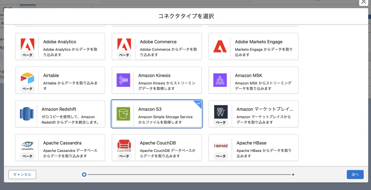Click the Apache Cassandra eye logo
The width and height of the screenshot is (371, 190).
pos(28,146)
